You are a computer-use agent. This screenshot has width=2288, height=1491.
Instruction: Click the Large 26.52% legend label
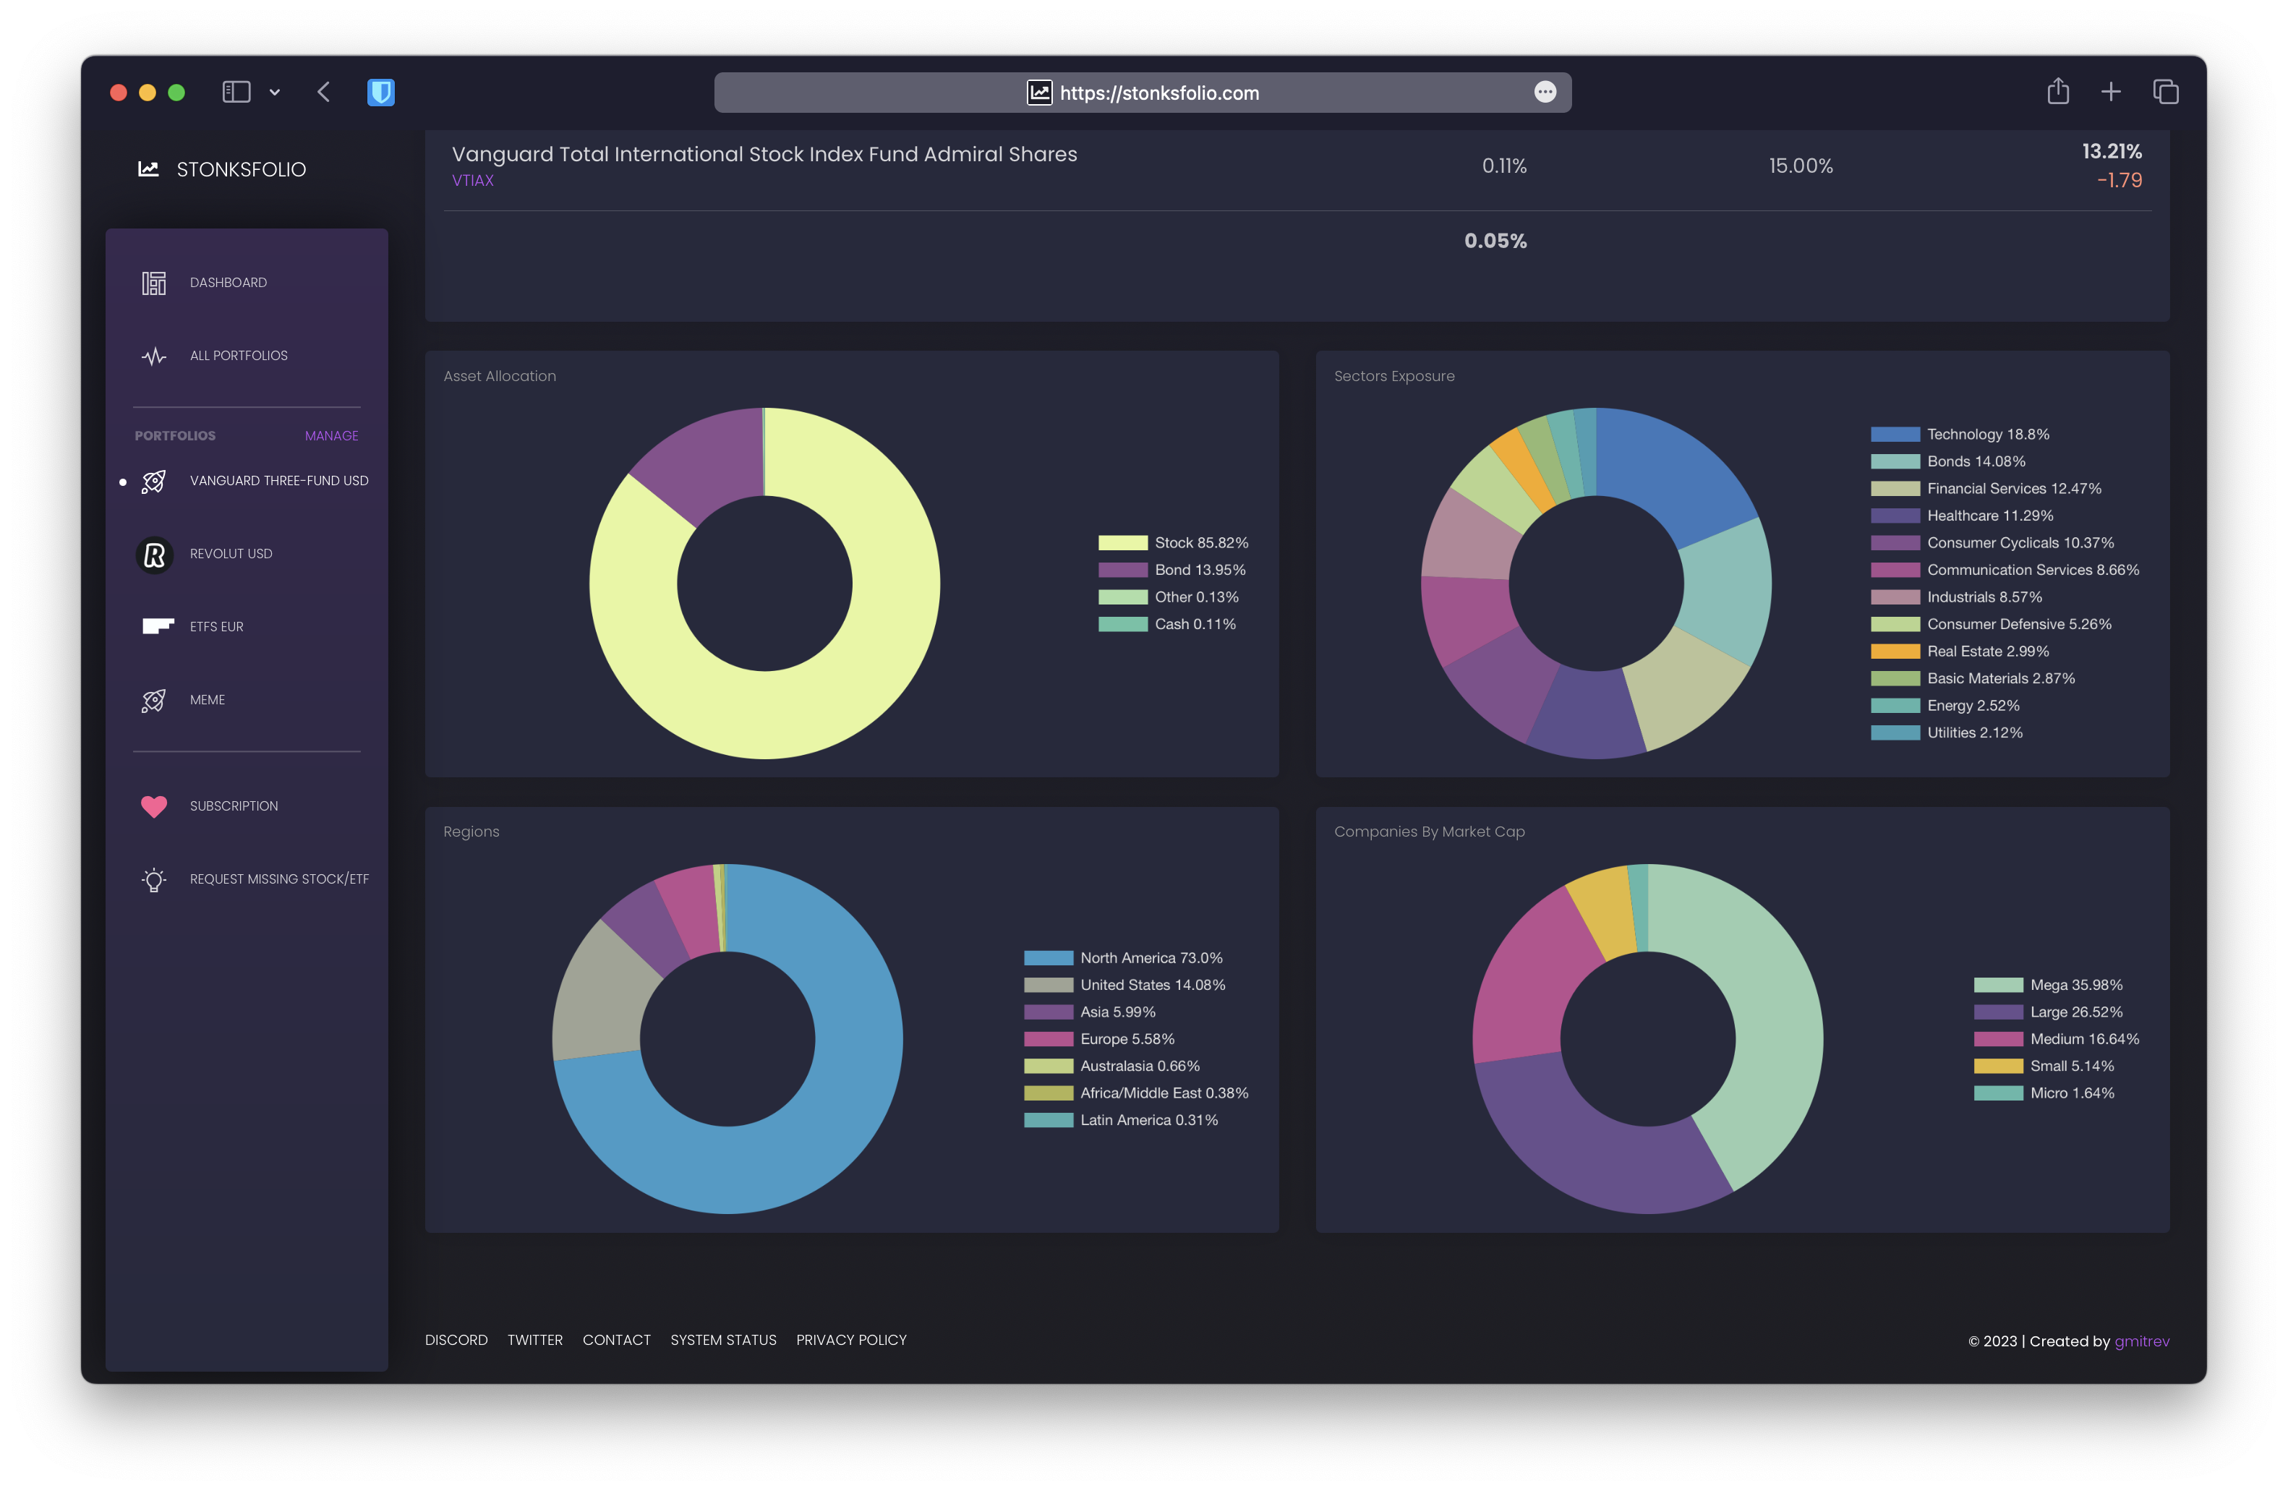pyautogui.click(x=2077, y=1012)
